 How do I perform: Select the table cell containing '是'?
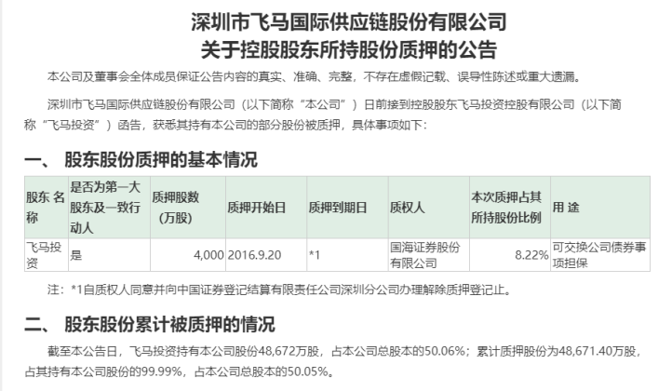109,255
